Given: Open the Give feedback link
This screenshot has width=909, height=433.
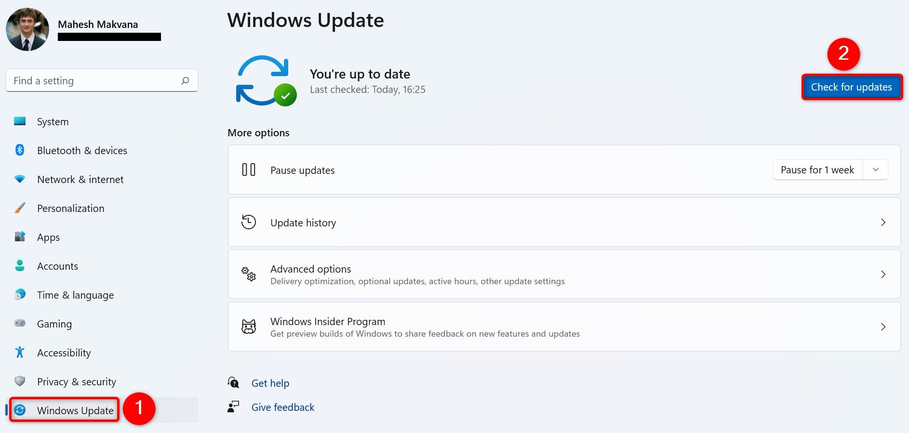Looking at the screenshot, I should pyautogui.click(x=283, y=407).
